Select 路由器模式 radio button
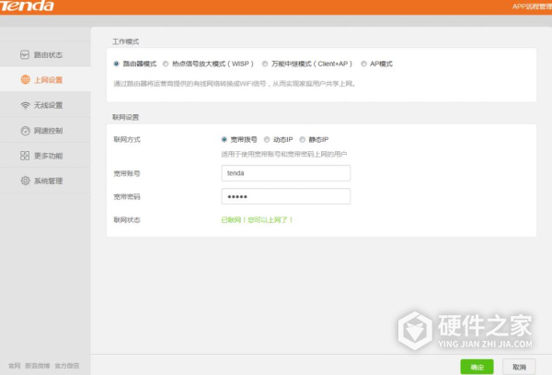552x375 pixels. [116, 64]
